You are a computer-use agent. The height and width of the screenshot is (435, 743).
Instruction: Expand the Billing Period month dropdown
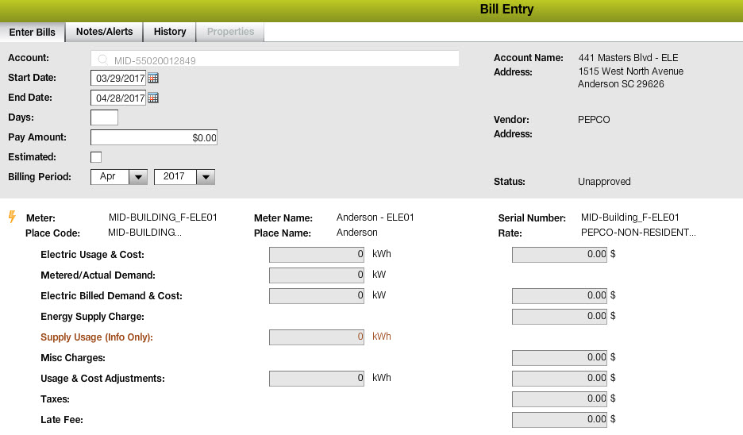pos(138,177)
